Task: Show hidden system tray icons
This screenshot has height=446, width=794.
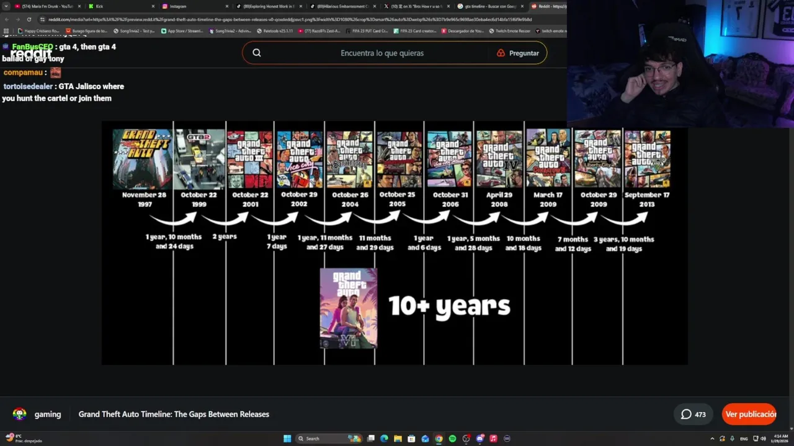Action: click(712, 439)
